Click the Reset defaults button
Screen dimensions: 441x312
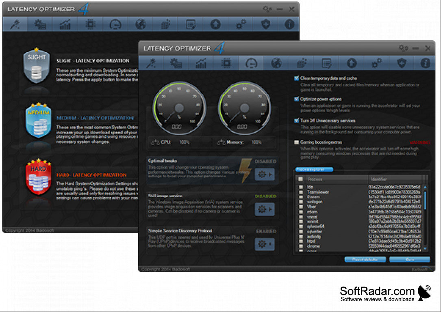(x=365, y=260)
